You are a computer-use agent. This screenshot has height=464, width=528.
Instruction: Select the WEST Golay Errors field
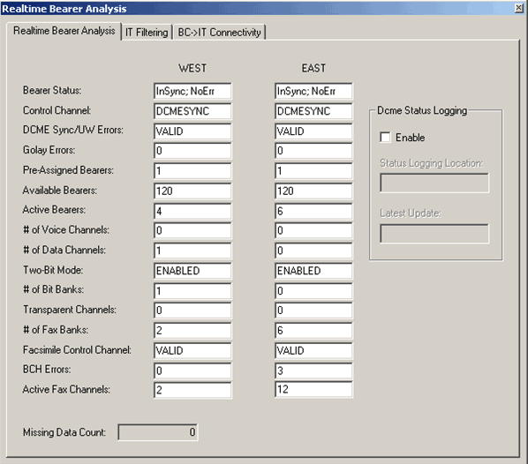[192, 151]
